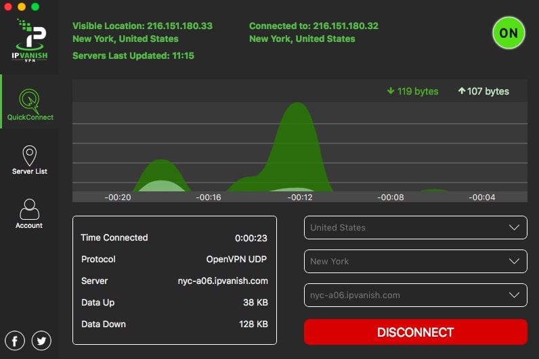Open the Facebook icon link
The width and height of the screenshot is (539, 359).
pos(15,341)
